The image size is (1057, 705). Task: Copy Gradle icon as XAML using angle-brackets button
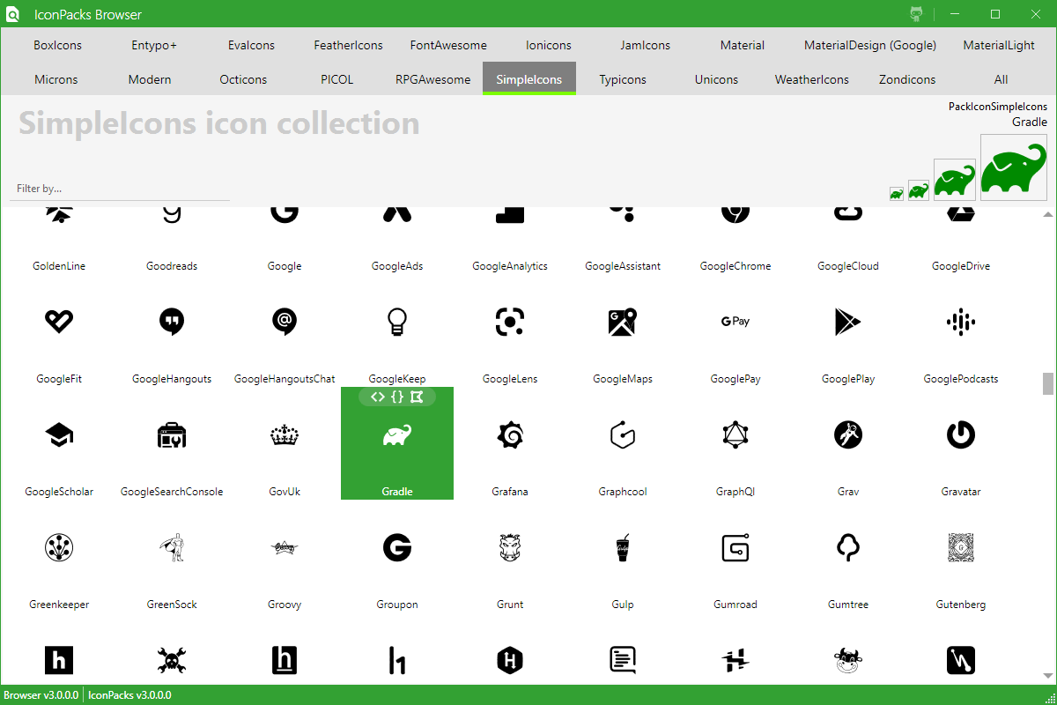(x=377, y=397)
